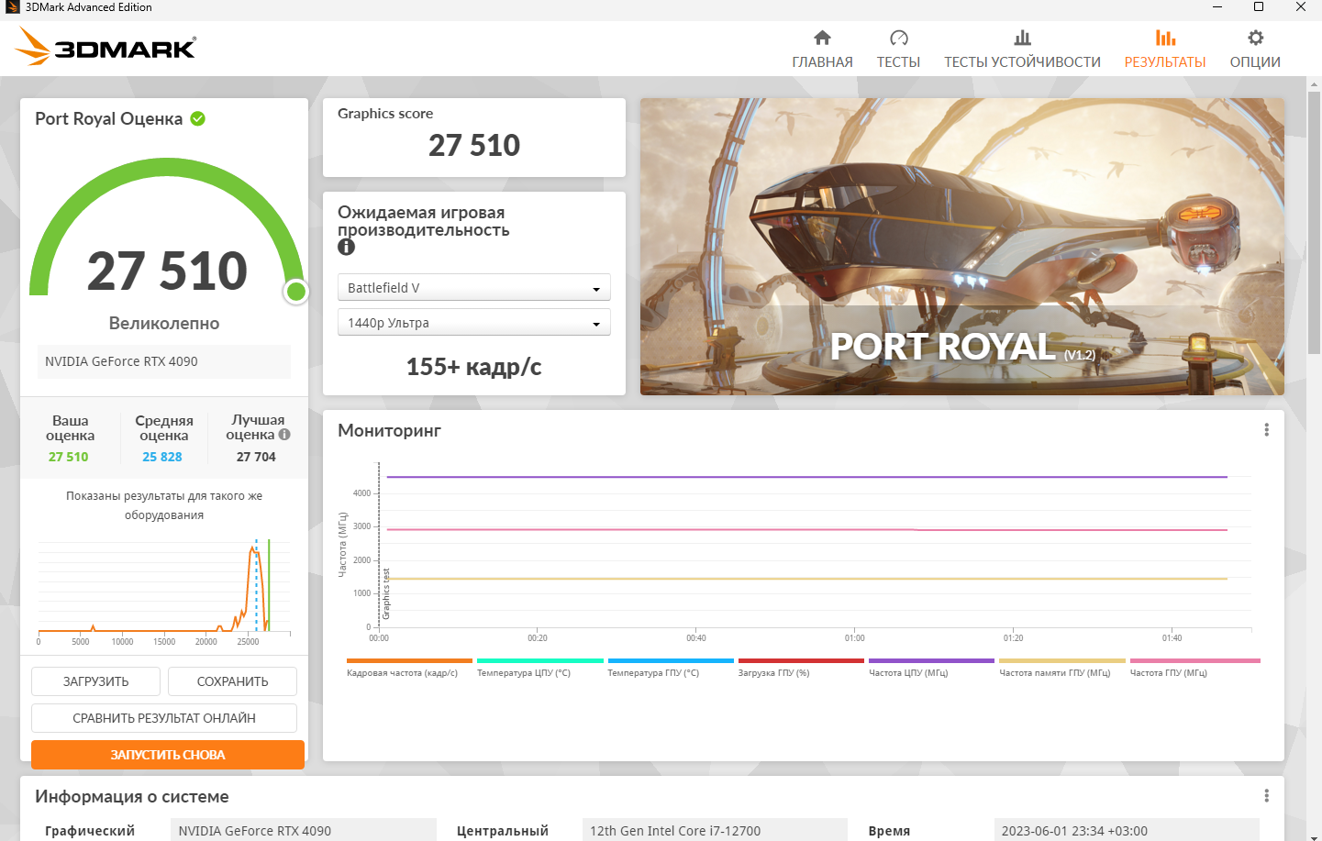Click the 155+ кадр/с estimated performance text
The image size is (1322, 841).
point(474,367)
